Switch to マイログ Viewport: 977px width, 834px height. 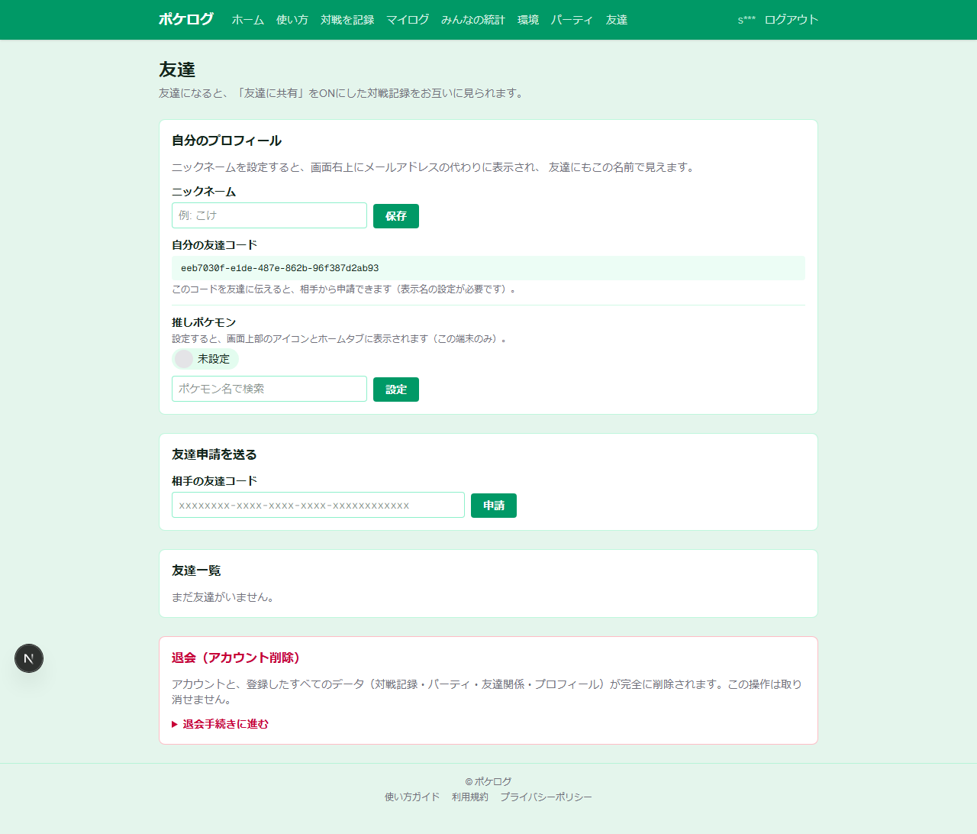click(x=408, y=20)
